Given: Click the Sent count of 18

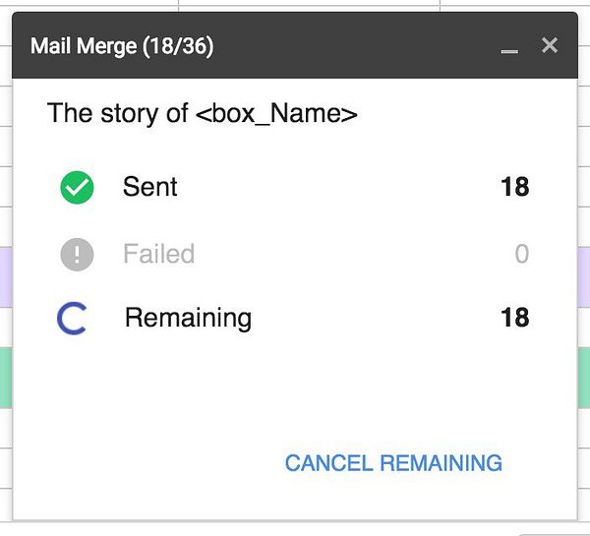Looking at the screenshot, I should pyautogui.click(x=514, y=187).
